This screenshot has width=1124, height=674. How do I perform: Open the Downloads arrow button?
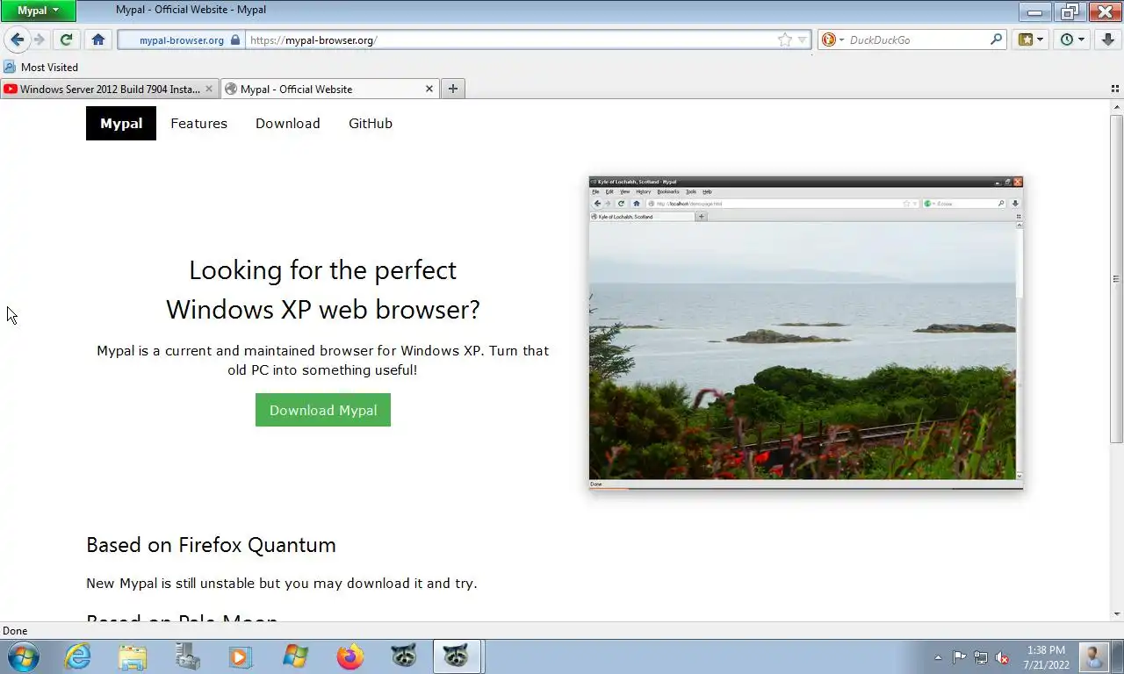pyautogui.click(x=1107, y=39)
